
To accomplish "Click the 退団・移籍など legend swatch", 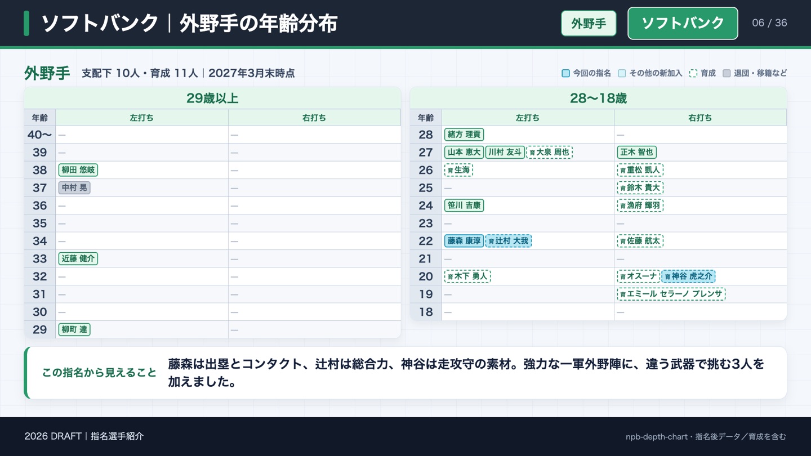I will [727, 73].
